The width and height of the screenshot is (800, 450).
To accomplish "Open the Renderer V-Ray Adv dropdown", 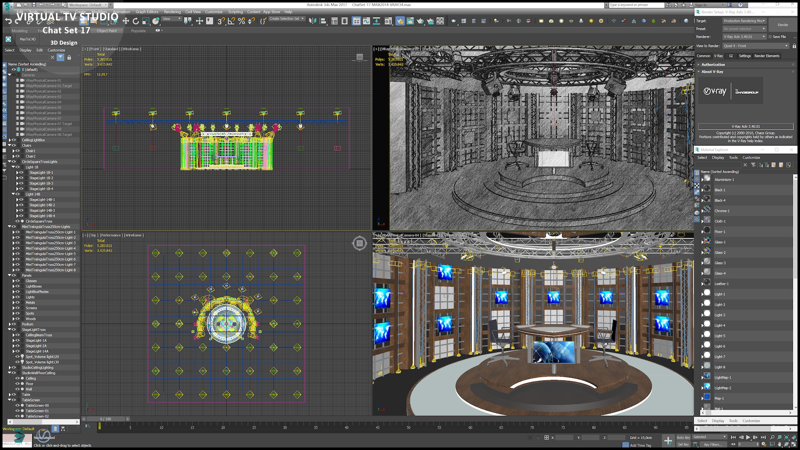I will point(745,37).
